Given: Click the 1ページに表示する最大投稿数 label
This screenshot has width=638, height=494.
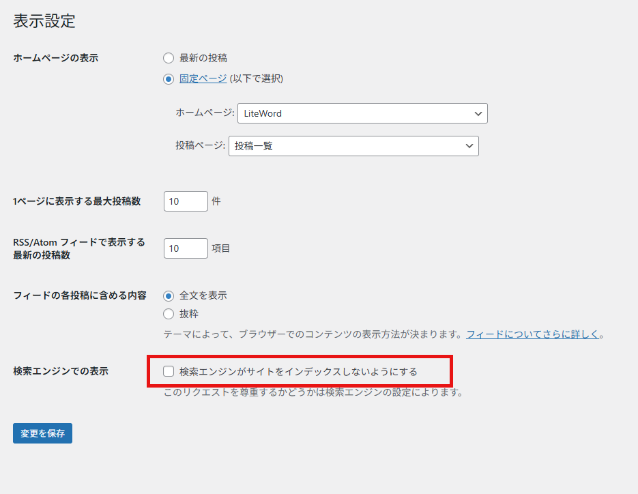Looking at the screenshot, I should point(77,201).
